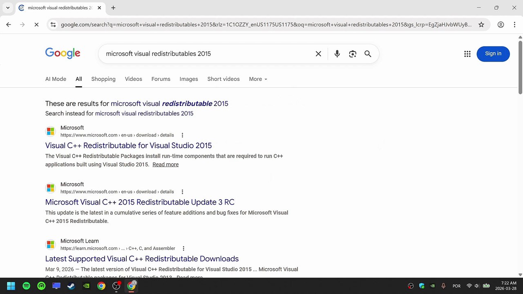Click the learn.microsoft.com URL breadcrumb
Viewport: 523px width, 294px height.
[118, 248]
